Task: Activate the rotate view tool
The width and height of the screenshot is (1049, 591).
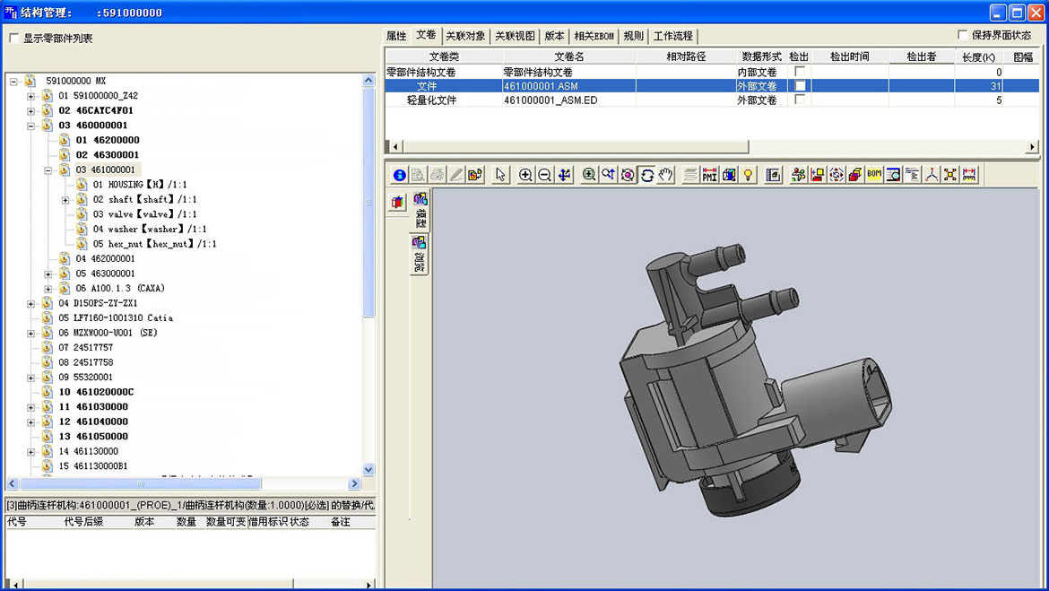Action: click(646, 175)
